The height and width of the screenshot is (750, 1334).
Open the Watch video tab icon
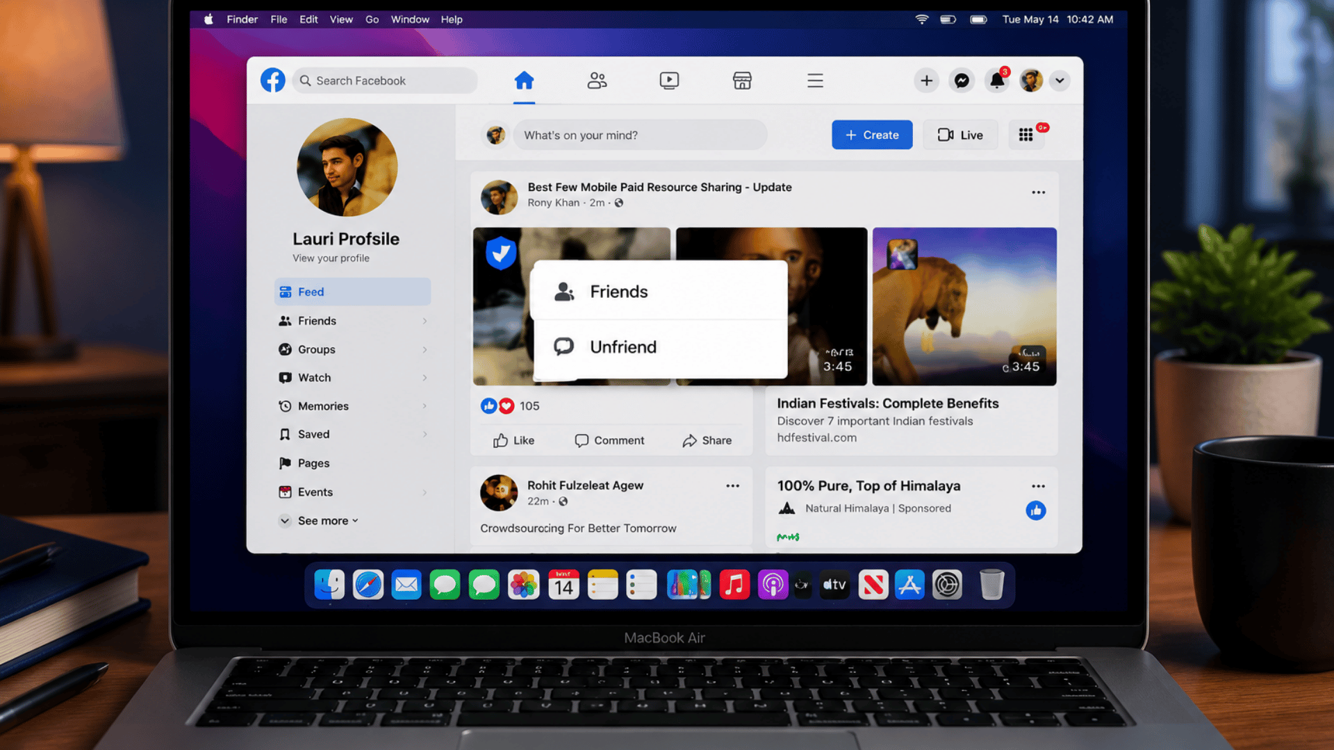(669, 81)
